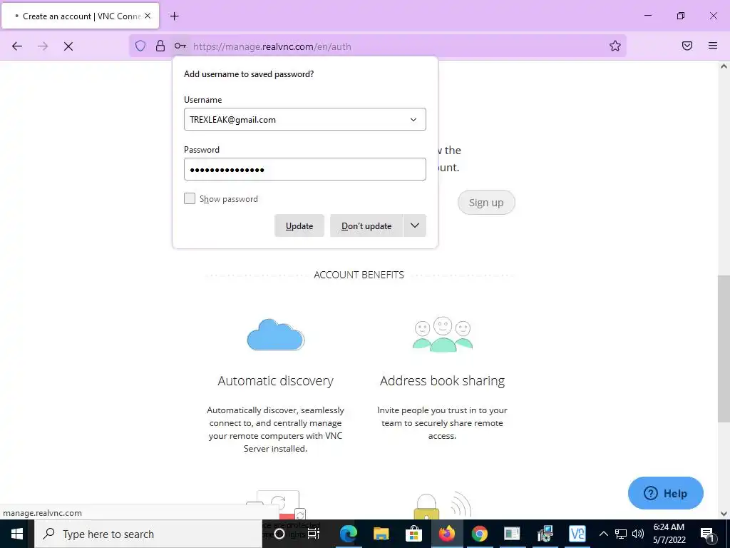The image size is (730, 548).
Task: Select the Create an account tab
Action: (x=81, y=16)
